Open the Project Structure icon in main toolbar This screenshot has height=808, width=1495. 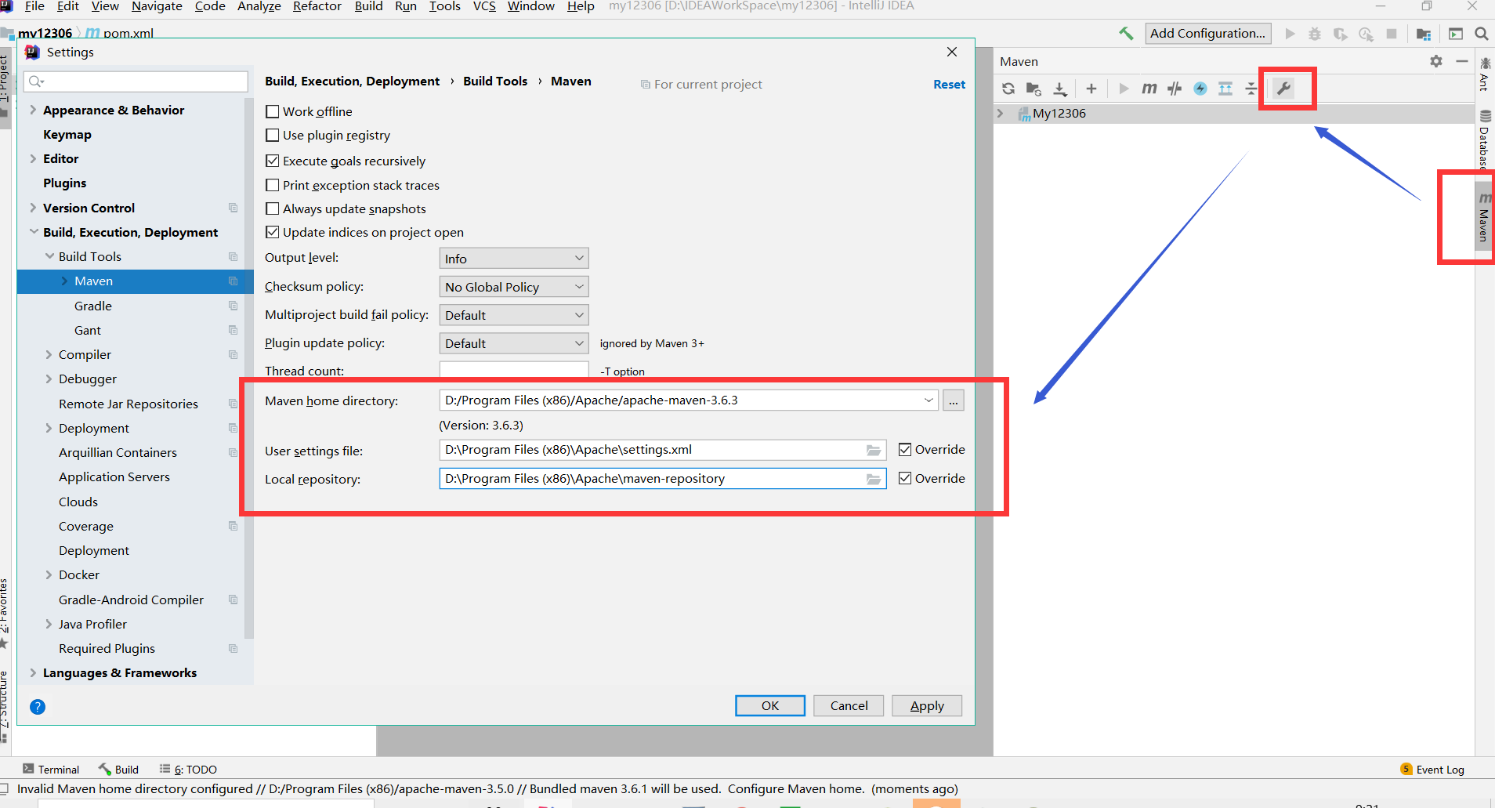click(x=1424, y=34)
